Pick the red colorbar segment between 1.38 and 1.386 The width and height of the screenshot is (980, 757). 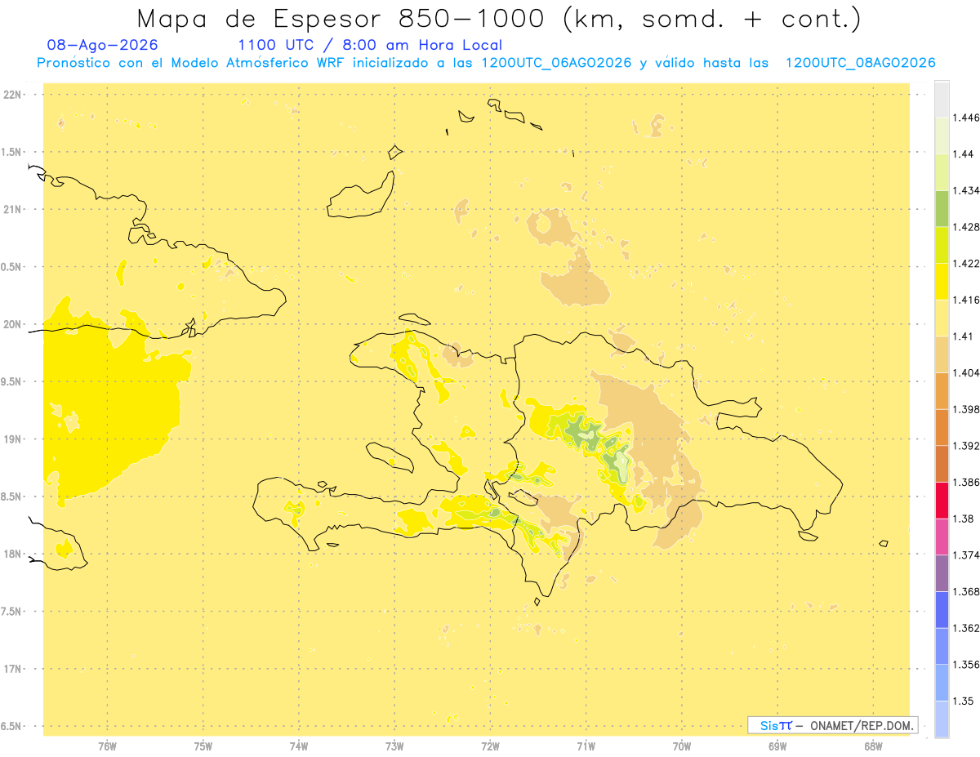click(x=942, y=500)
